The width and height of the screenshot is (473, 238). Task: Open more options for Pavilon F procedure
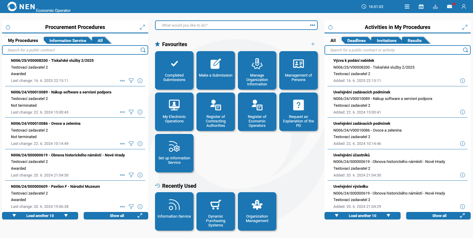(122, 207)
